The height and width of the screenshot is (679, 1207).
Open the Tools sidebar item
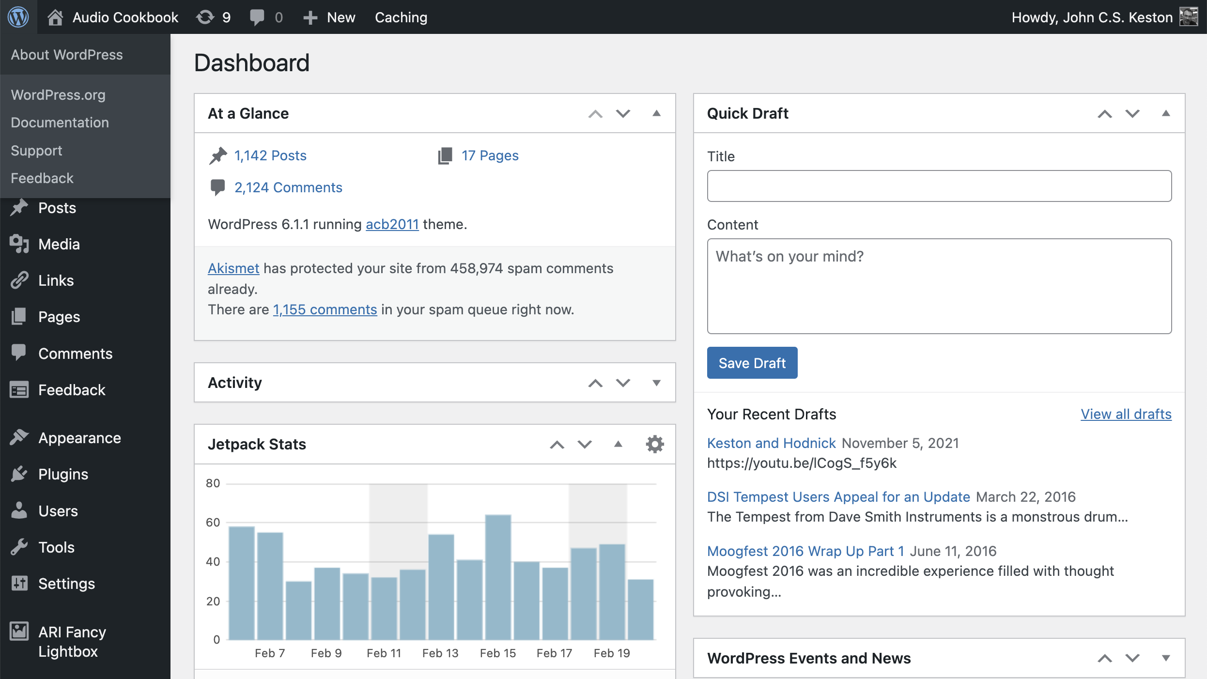point(56,547)
